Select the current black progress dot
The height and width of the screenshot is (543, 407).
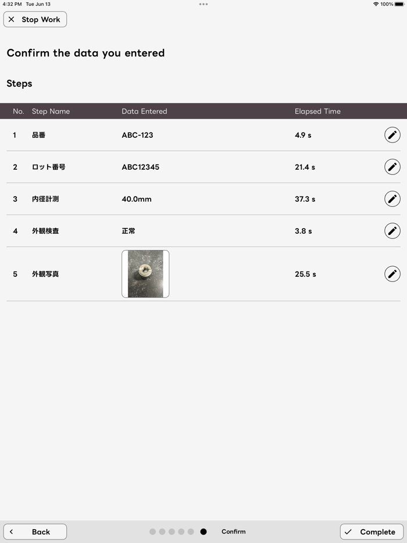coord(203,531)
